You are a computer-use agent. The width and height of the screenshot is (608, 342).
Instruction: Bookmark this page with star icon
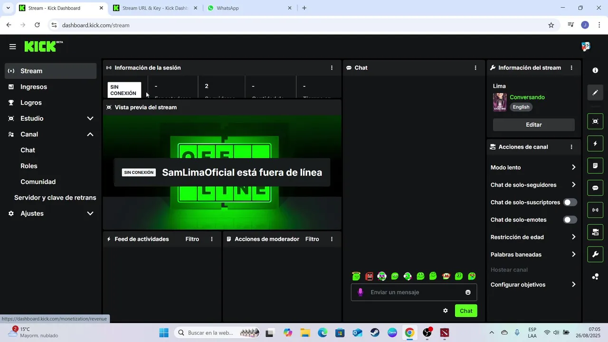tap(551, 25)
